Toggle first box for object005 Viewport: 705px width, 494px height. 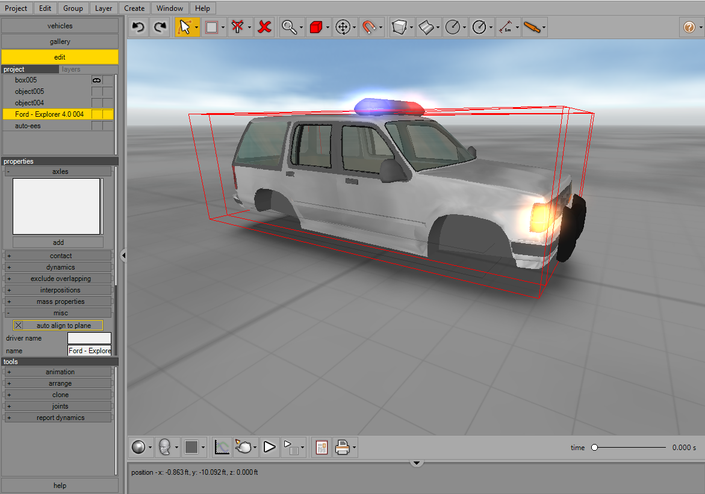[97, 91]
